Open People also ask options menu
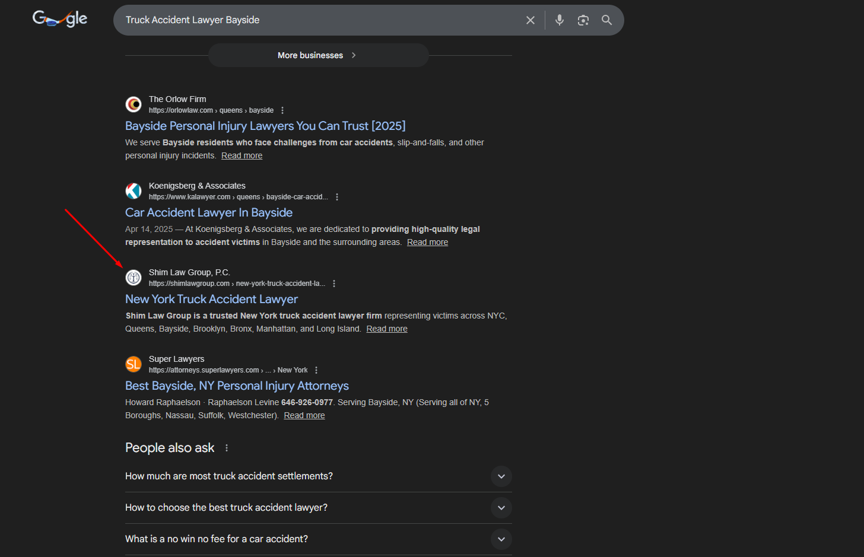Image resolution: width=864 pixels, height=557 pixels. tap(227, 448)
